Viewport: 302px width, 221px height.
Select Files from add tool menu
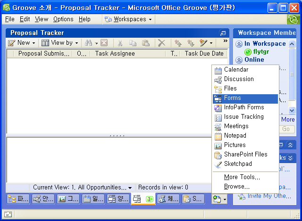click(245, 89)
